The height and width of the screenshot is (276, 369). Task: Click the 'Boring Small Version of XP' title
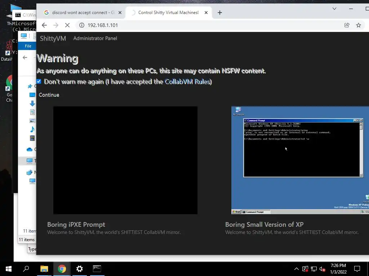click(264, 225)
